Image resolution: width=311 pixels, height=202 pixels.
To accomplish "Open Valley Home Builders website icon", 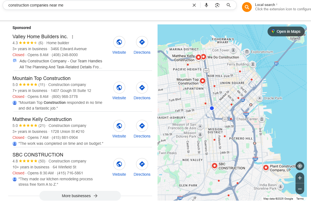I will (x=119, y=42).
